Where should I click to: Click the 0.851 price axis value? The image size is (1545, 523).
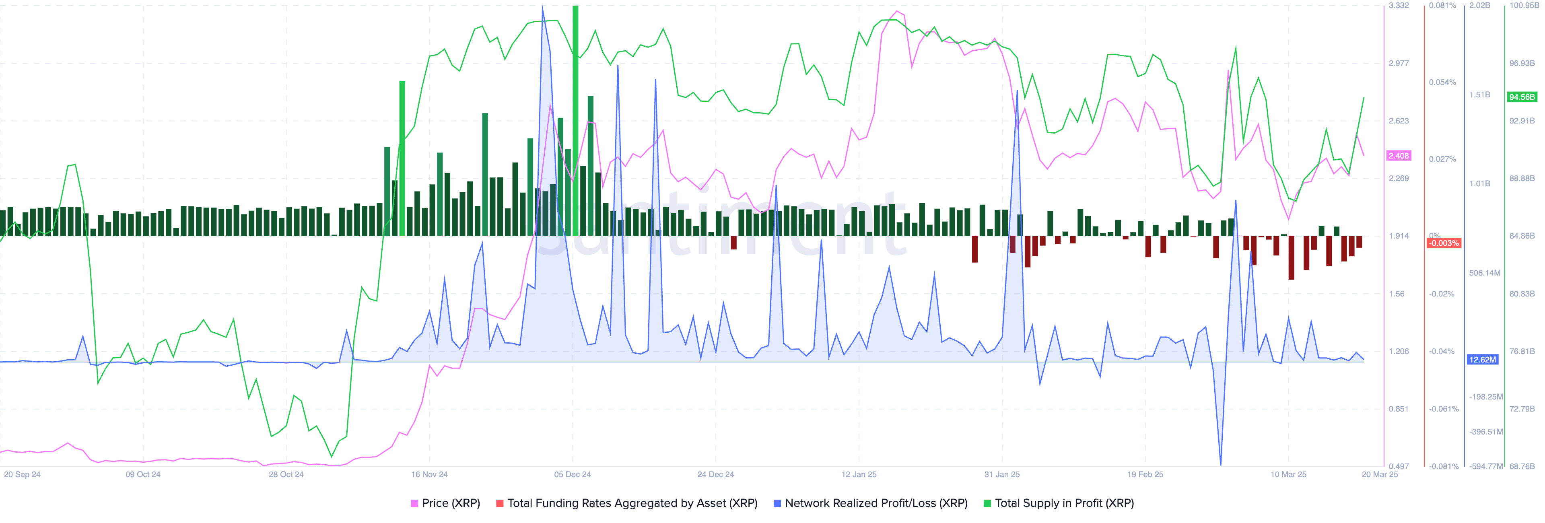tap(1399, 409)
